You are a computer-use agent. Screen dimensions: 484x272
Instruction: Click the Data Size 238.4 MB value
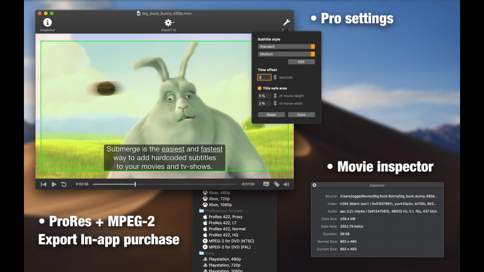348,219
